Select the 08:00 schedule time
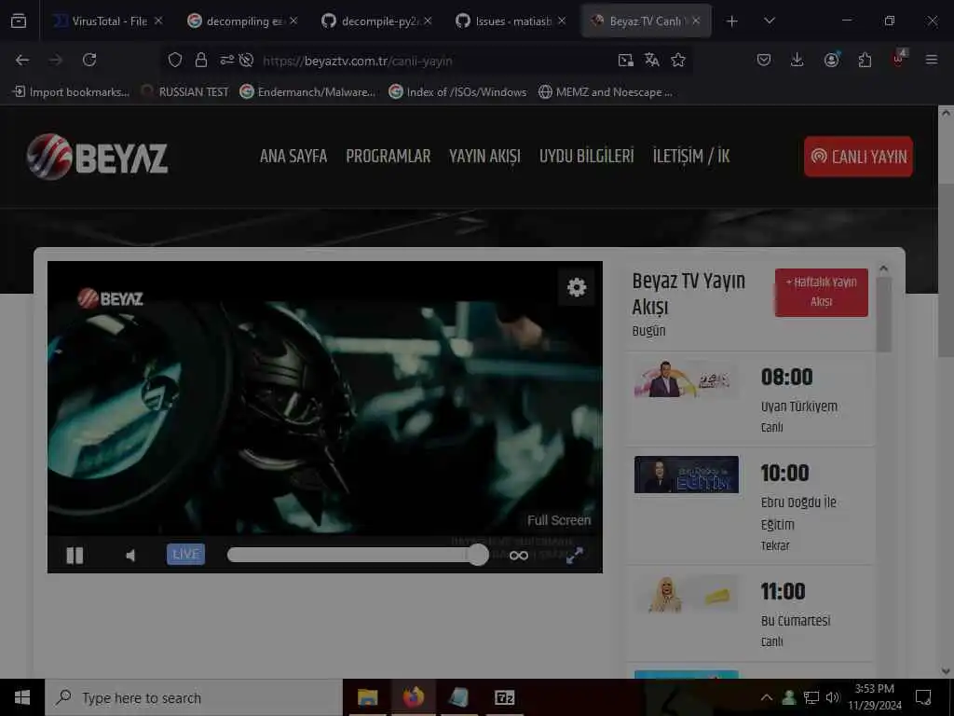 tap(786, 377)
